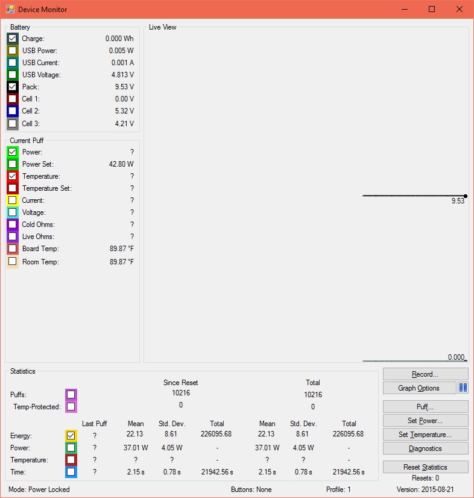This screenshot has height=498, width=474.
Task: Disable the red Temperature checkbox
Action: coord(13,176)
